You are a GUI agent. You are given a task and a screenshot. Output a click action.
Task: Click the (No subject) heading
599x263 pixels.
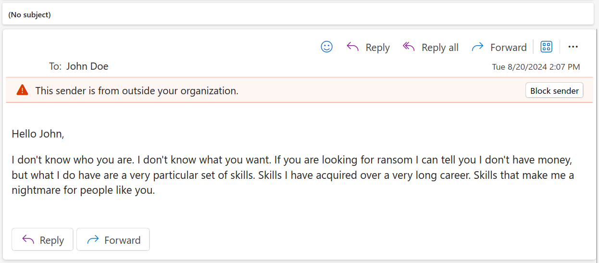29,15
